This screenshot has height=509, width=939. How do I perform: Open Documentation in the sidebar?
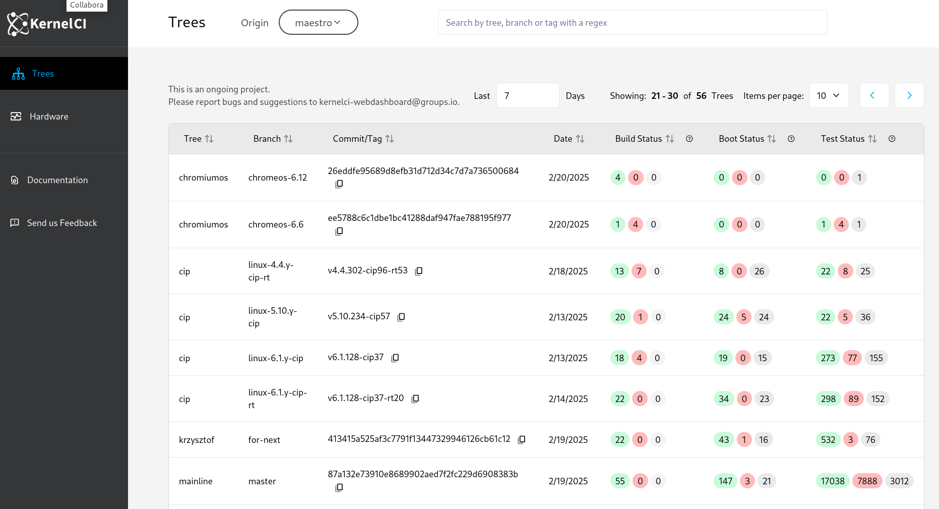pos(57,180)
